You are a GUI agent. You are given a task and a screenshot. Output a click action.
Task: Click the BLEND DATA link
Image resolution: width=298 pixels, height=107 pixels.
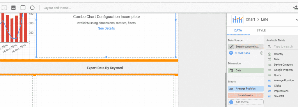click(x=242, y=53)
